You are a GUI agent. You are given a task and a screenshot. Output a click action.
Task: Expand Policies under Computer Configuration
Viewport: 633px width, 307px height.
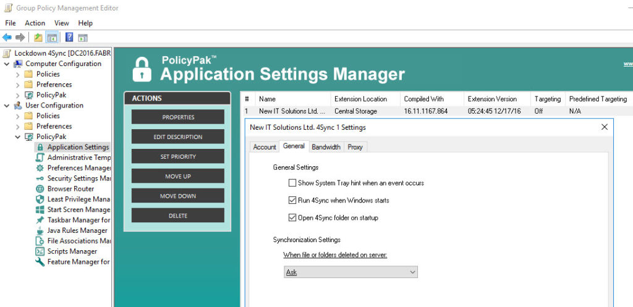(17, 74)
